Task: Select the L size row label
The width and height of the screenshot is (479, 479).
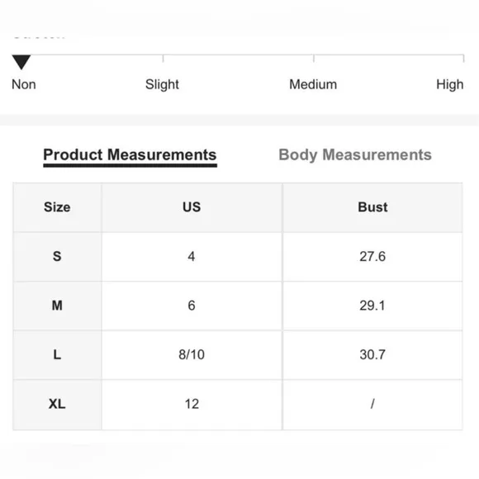Action: coord(57,355)
